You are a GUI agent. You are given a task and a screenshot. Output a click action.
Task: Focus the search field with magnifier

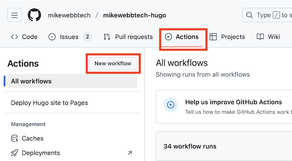tap(267, 15)
